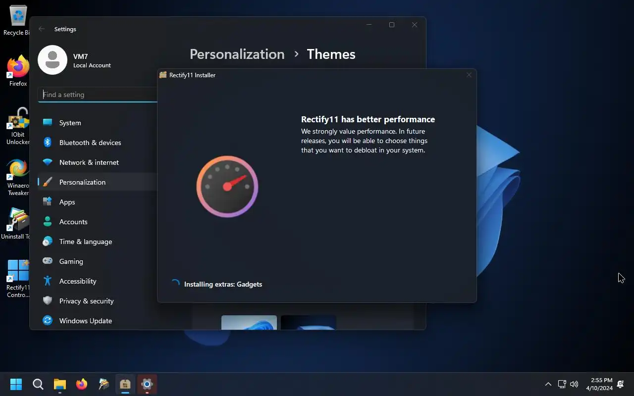Maximize the Settings window
The height and width of the screenshot is (396, 634).
tap(392, 25)
